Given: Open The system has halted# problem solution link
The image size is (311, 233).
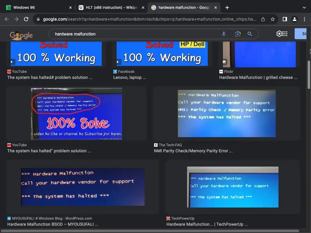Looking at the screenshot, I should (50, 77).
